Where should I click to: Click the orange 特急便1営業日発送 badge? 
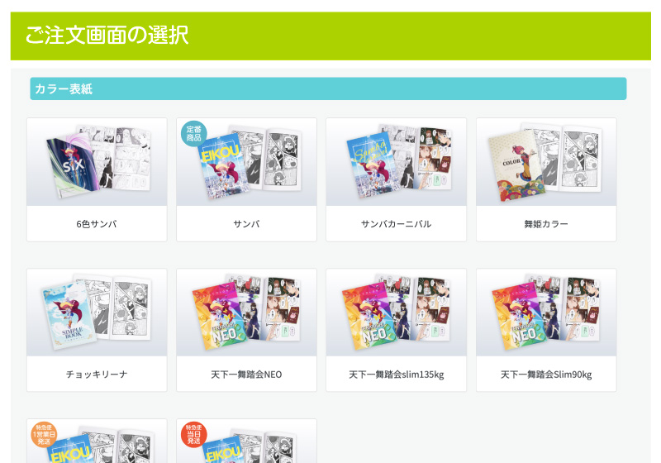pyautogui.click(x=44, y=434)
